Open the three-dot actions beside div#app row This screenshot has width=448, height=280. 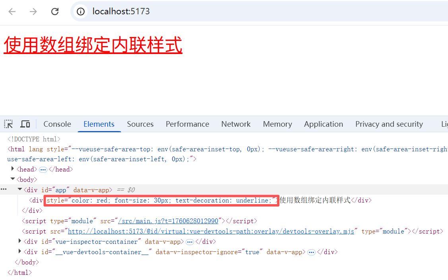(x=4, y=189)
